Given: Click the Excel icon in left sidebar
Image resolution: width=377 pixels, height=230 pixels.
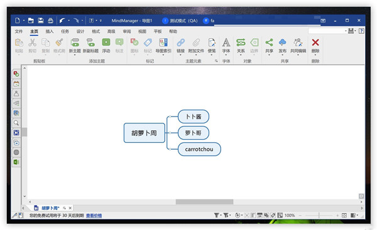Looking at the screenshot, I should [16, 162].
